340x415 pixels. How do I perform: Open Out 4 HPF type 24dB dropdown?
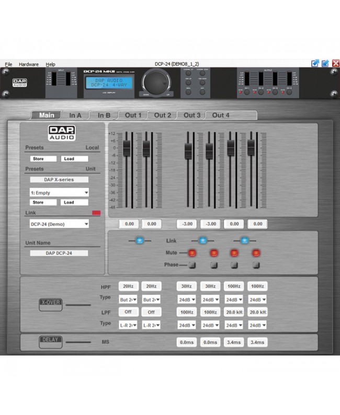(257, 299)
